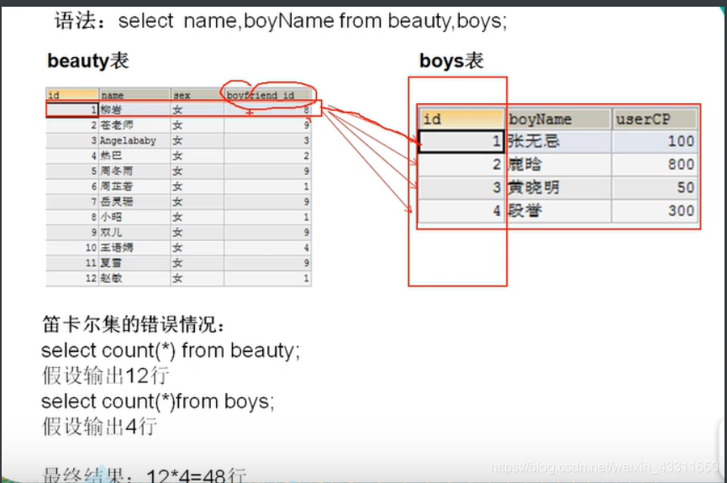Click id cell '11' in the 夏雪 row

(x=72, y=263)
